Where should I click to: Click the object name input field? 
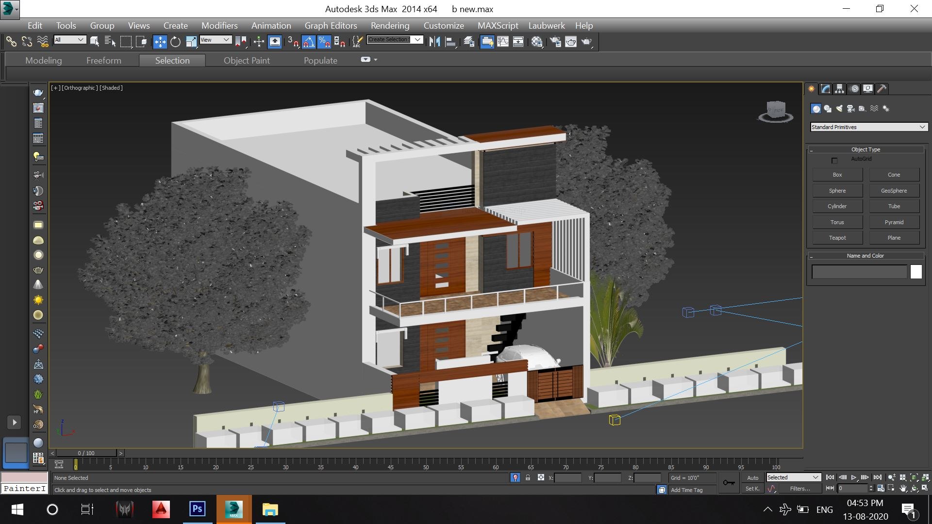(859, 272)
